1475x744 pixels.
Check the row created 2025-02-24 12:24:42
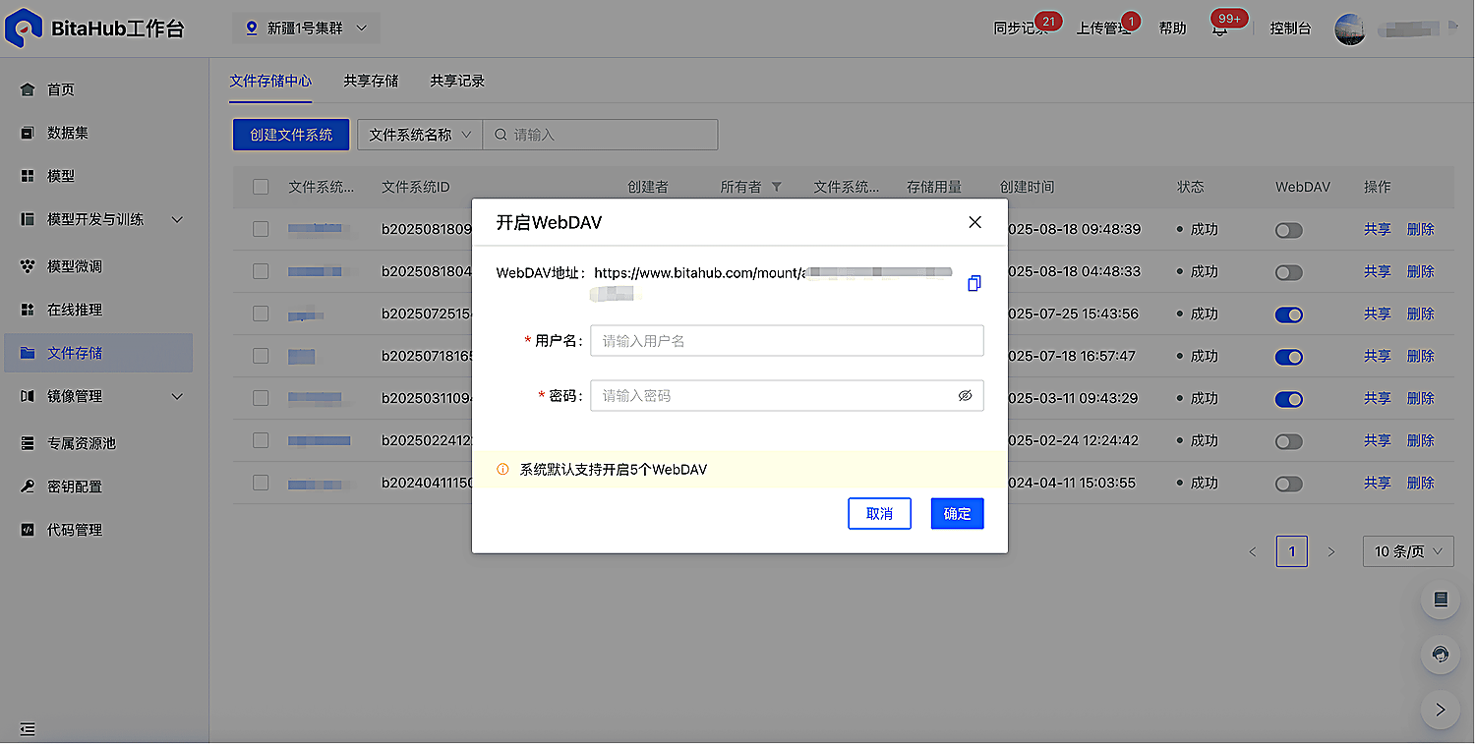[x=261, y=440]
